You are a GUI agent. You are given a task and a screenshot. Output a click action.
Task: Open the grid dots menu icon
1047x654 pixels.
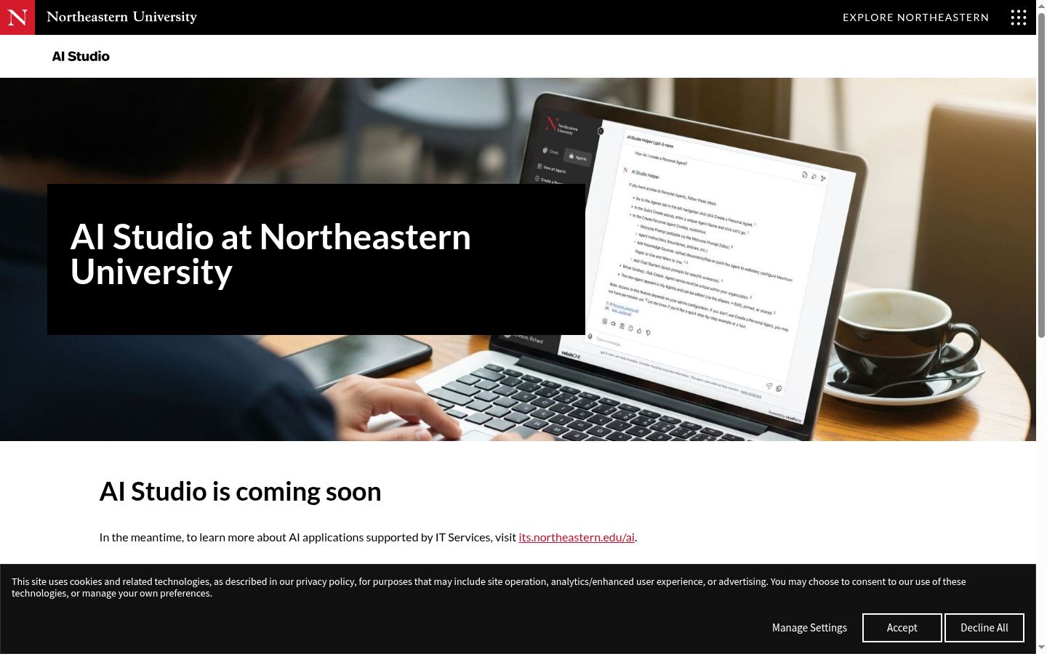pyautogui.click(x=1018, y=17)
